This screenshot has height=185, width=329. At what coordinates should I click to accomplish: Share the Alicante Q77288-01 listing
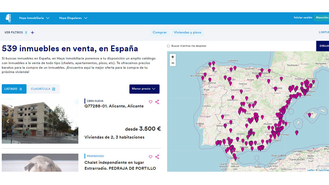pos(157,102)
